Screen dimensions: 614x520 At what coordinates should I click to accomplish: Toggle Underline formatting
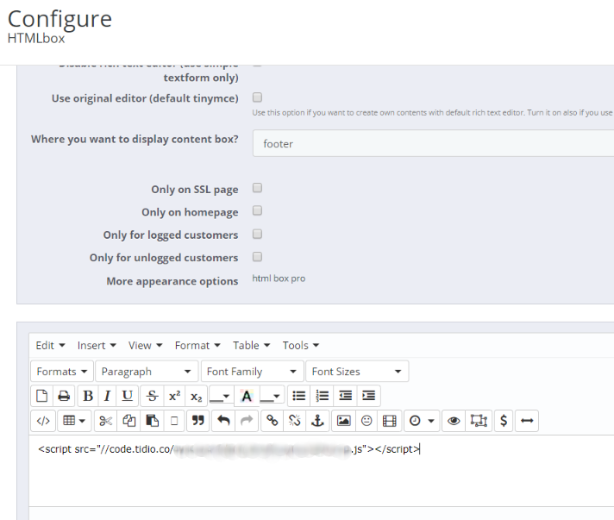point(128,396)
